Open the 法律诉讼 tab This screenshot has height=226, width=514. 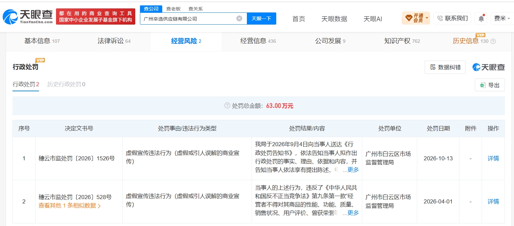114,41
